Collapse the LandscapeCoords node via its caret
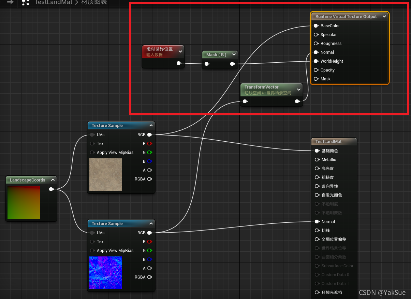 tap(53, 180)
